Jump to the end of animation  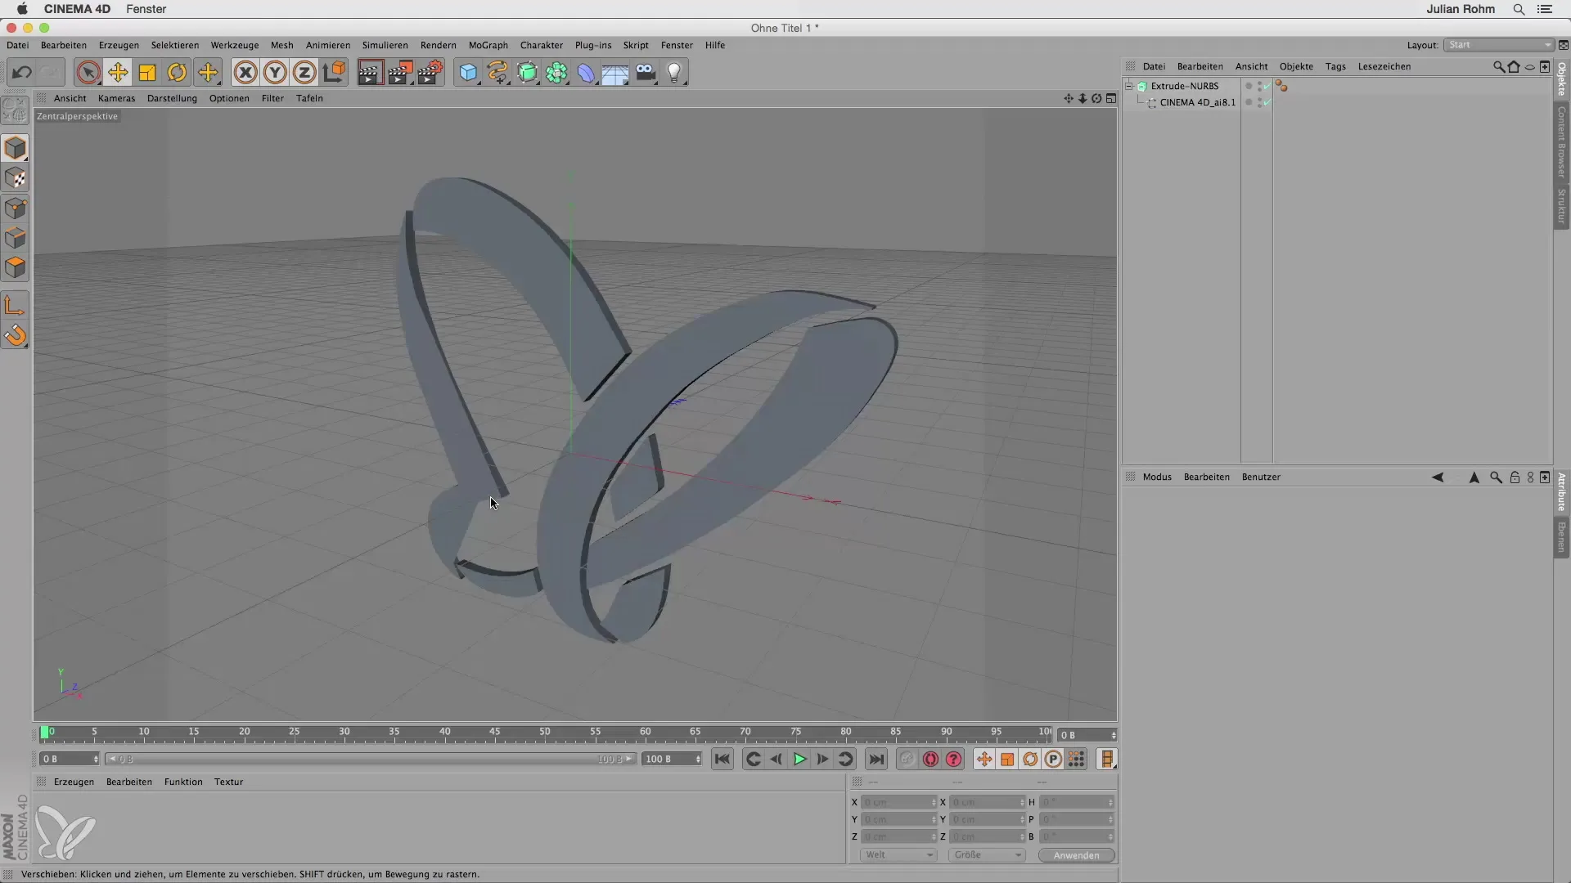pyautogui.click(x=876, y=760)
